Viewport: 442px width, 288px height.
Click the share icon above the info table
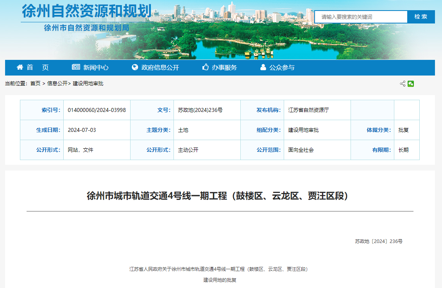pyautogui.click(x=402, y=83)
